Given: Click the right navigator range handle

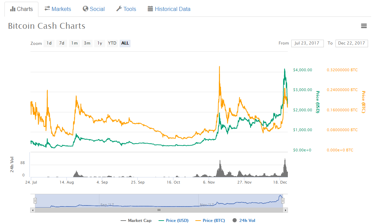Looking at the screenshot, I should click(x=283, y=201).
